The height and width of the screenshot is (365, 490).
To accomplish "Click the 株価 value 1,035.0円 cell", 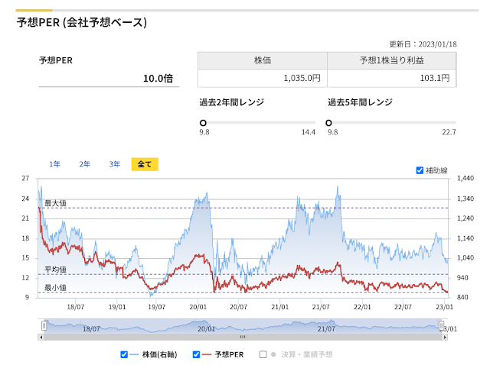I will [x=263, y=78].
